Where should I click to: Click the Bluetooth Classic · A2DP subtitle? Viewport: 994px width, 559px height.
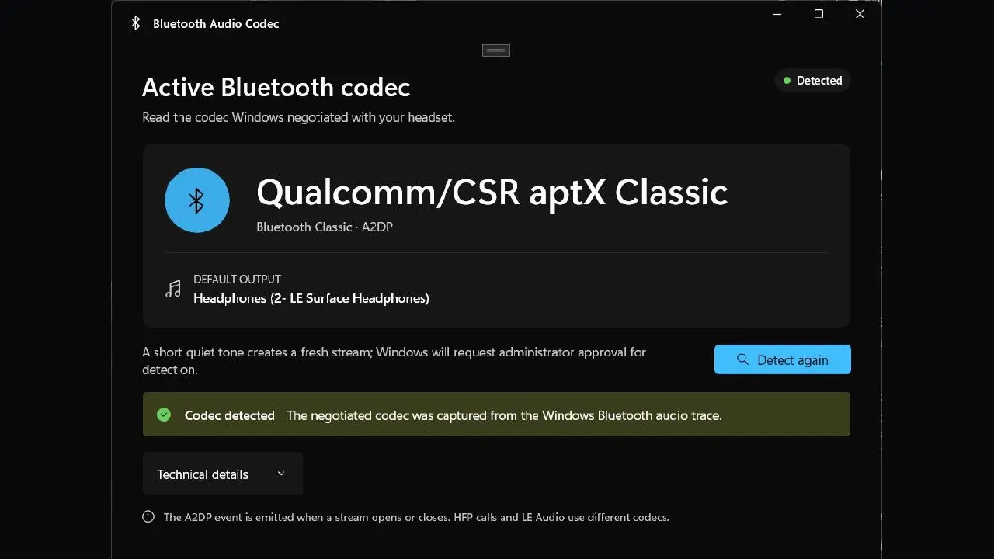coord(325,227)
